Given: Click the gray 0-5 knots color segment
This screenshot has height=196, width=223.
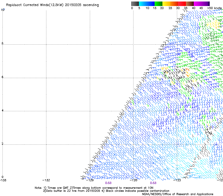Looking at the screenshot, I should pos(135,4).
